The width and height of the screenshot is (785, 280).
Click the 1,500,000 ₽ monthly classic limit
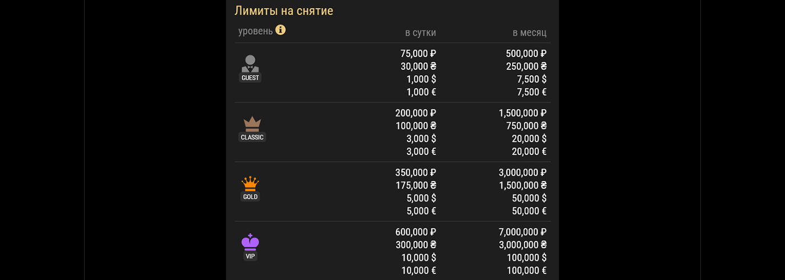(522, 113)
